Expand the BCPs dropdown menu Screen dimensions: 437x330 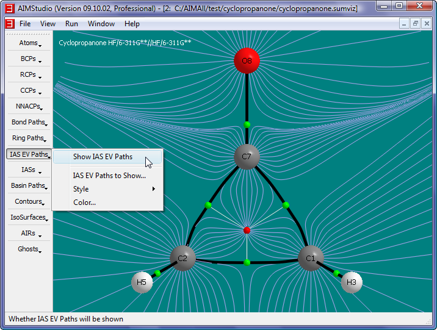click(29, 59)
